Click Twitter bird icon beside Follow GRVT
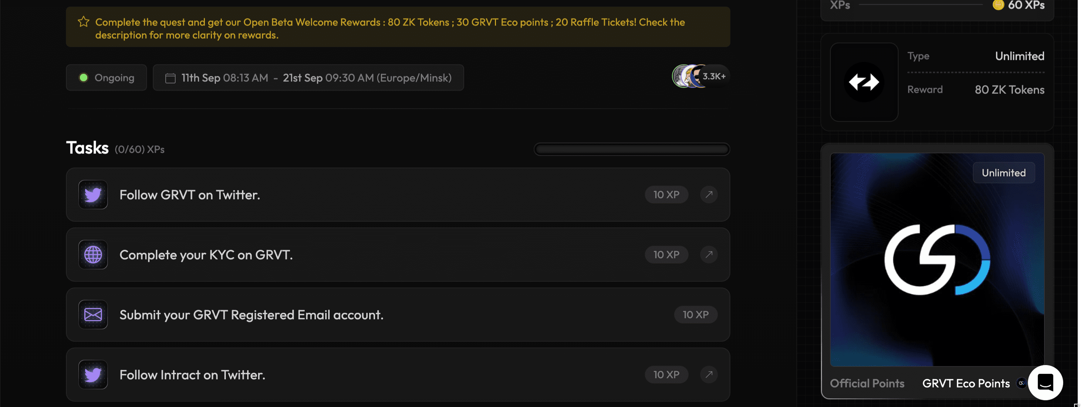The image size is (1084, 407). 93,194
